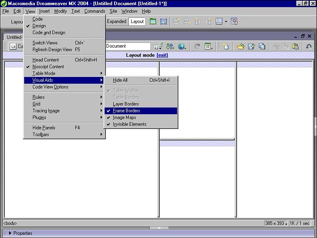
Task: Click the document Title input field
Action: 128,46
